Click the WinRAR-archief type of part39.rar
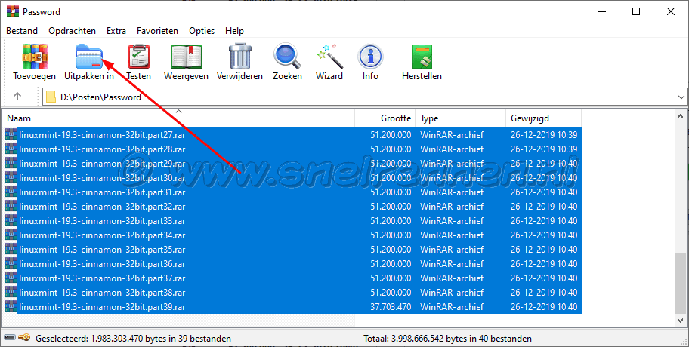This screenshot has height=347, width=689. pyautogui.click(x=452, y=306)
